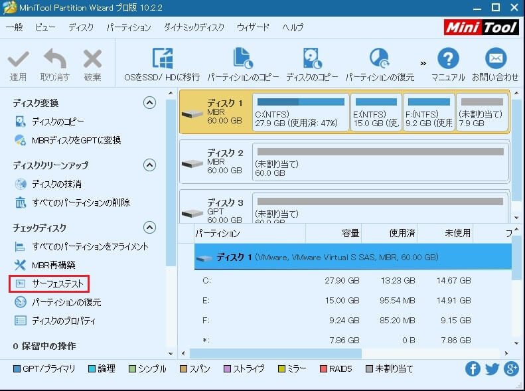Open the ディスク menu
The height and width of the screenshot is (391, 525).
coord(81,27)
